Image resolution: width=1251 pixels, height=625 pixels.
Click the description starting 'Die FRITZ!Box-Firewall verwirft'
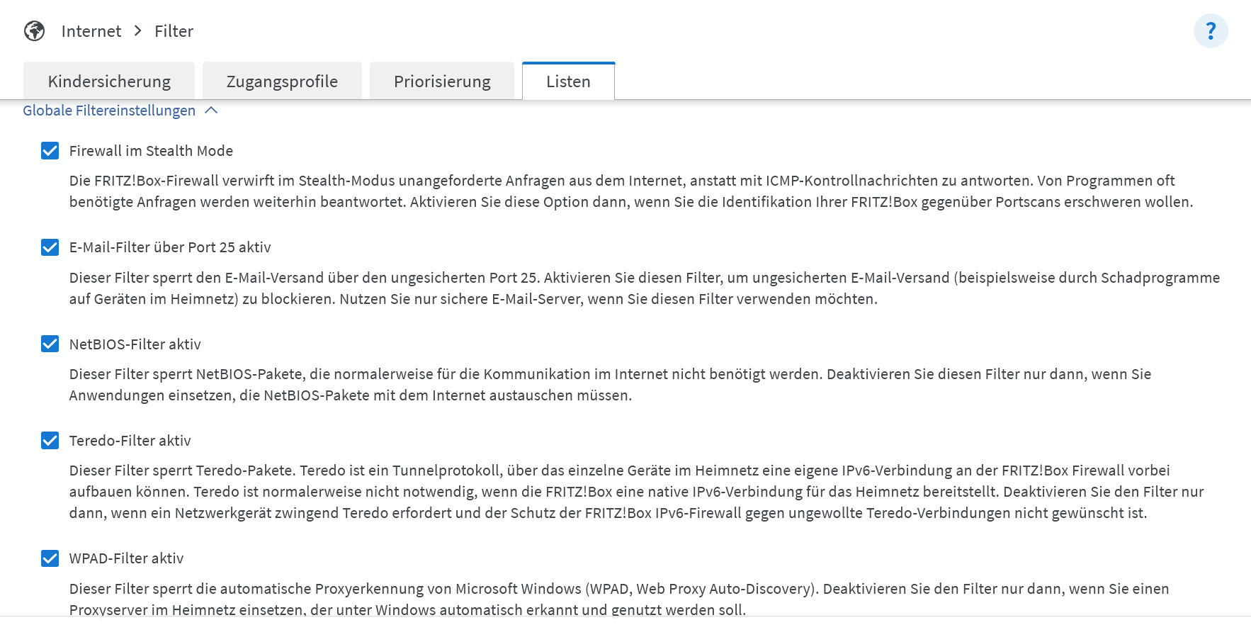[x=631, y=191]
